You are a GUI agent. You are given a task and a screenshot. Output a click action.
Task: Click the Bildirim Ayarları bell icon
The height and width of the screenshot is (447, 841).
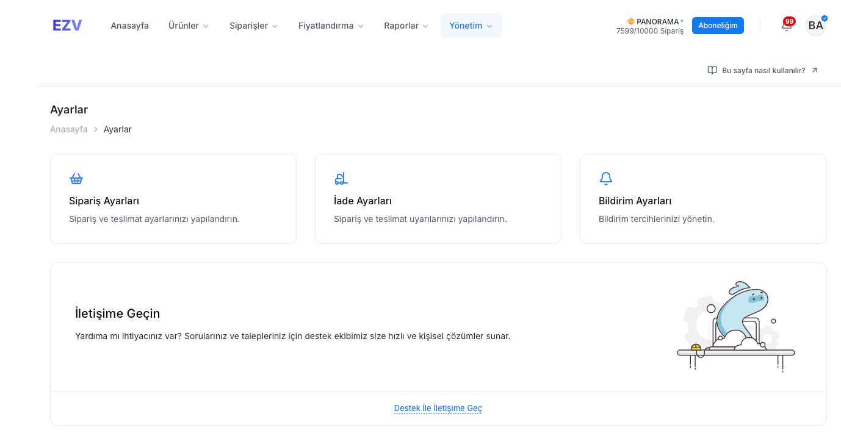click(606, 179)
